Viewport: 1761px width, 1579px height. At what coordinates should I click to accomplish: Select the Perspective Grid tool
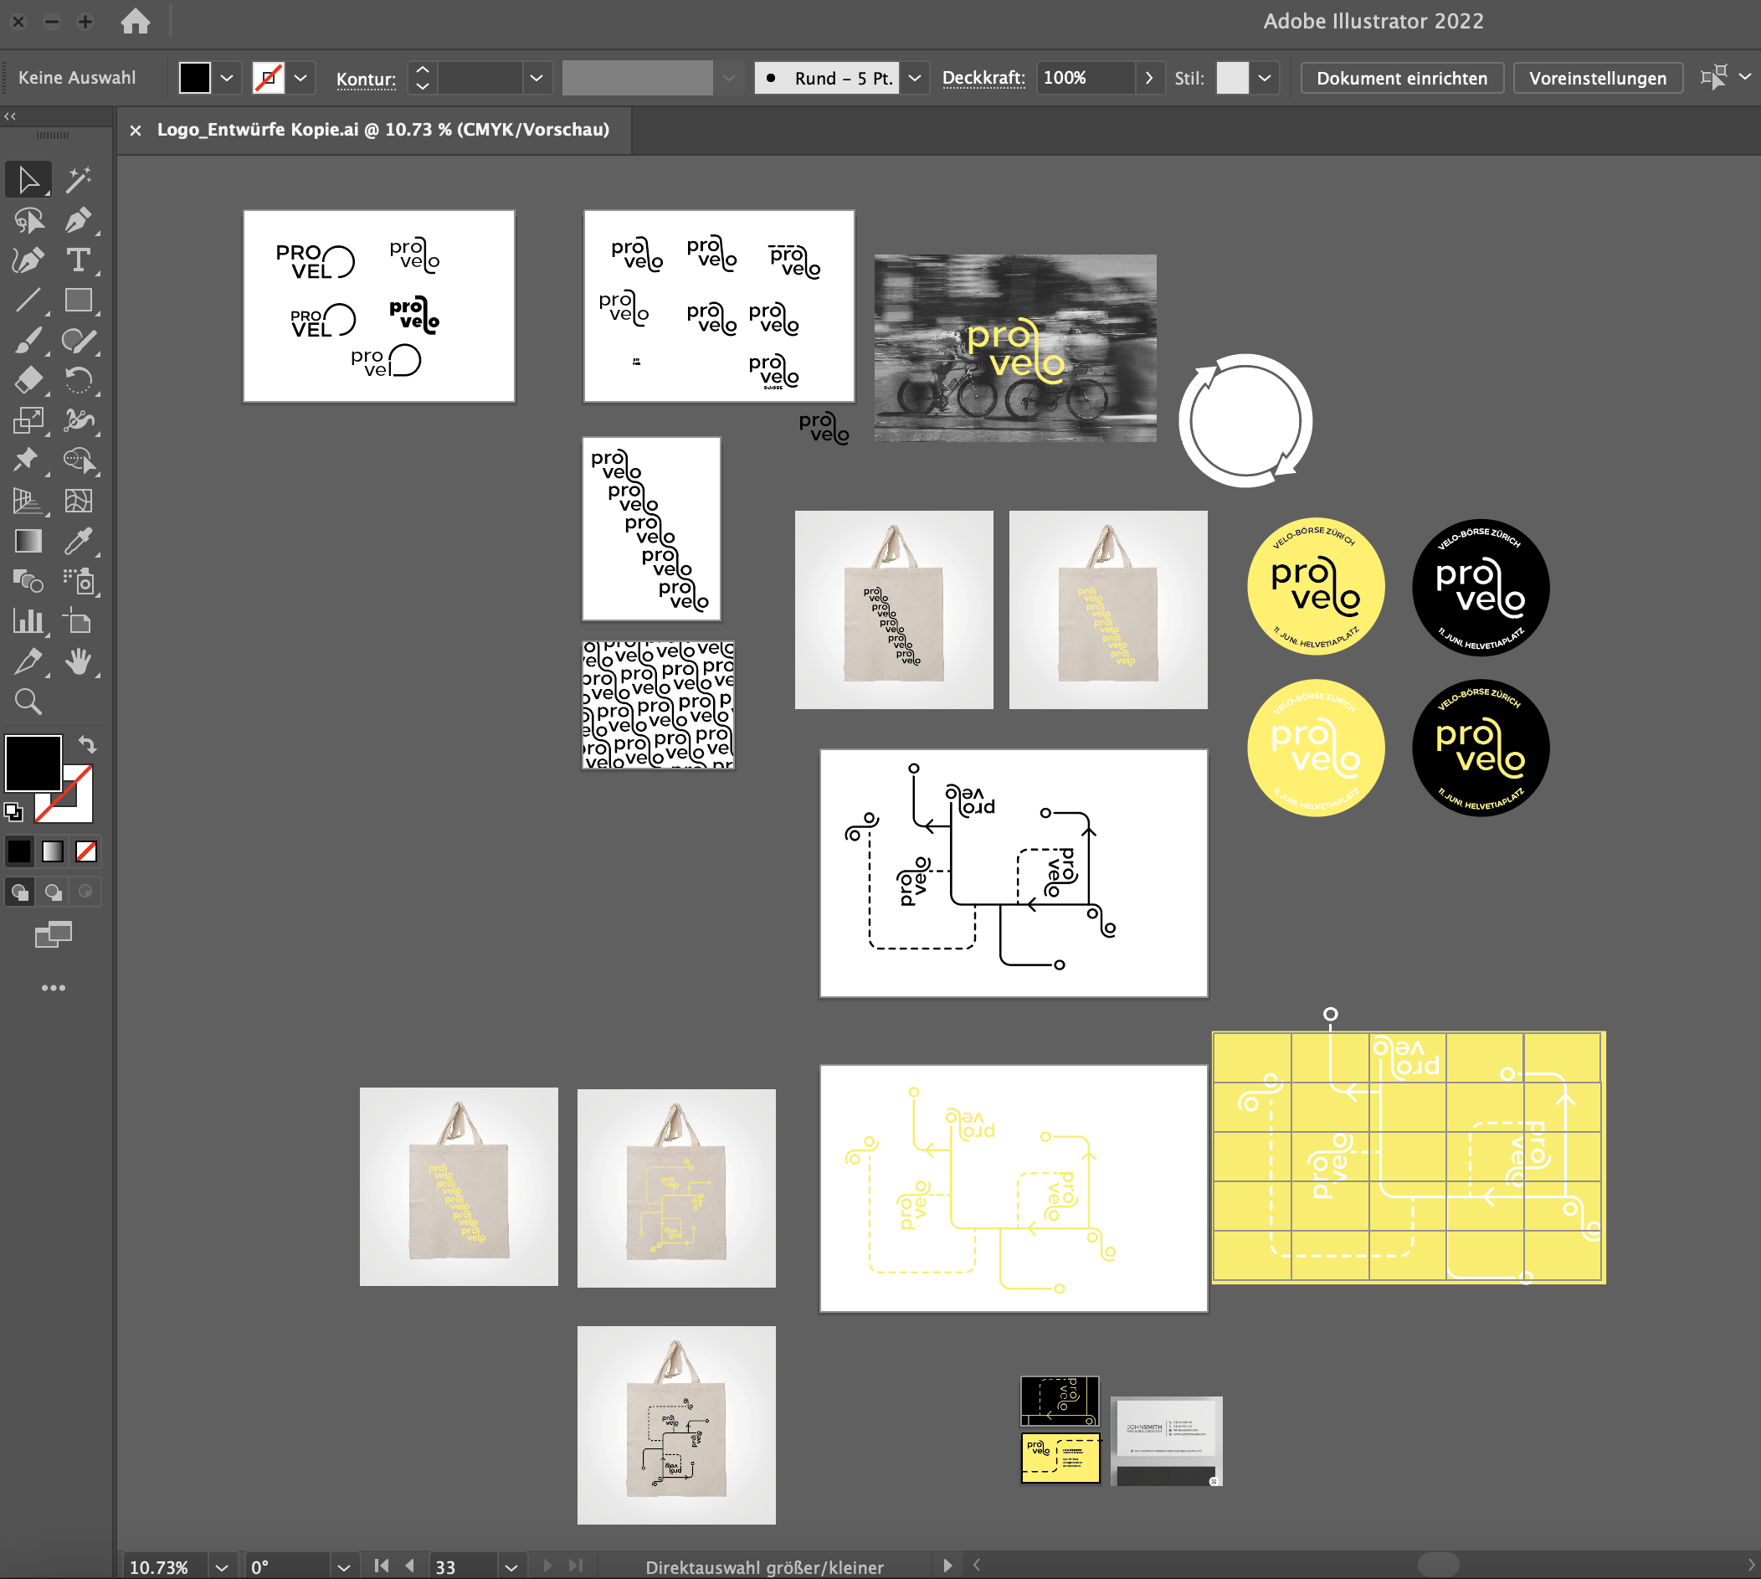28,501
